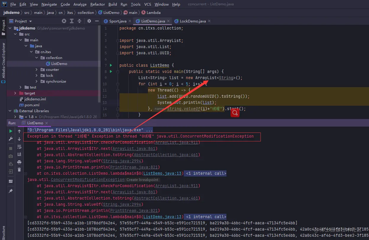This screenshot has height=240, width=369.
Task: Click collection breadcrumb in navigation bar
Action: pyautogui.click(x=86, y=13)
